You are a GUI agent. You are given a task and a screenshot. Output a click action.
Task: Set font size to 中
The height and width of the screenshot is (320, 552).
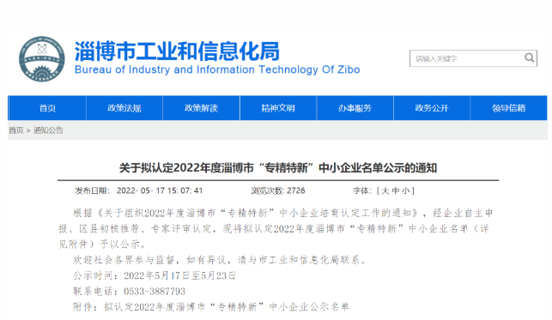point(396,191)
